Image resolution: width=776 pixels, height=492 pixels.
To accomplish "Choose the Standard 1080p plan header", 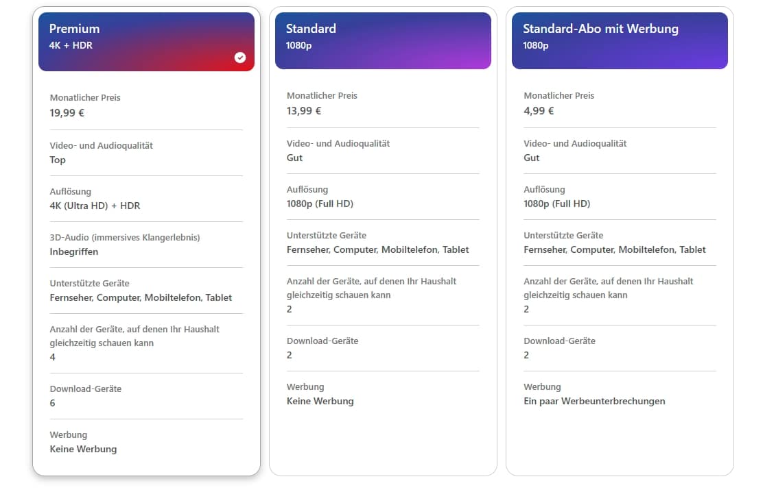I will pos(383,40).
